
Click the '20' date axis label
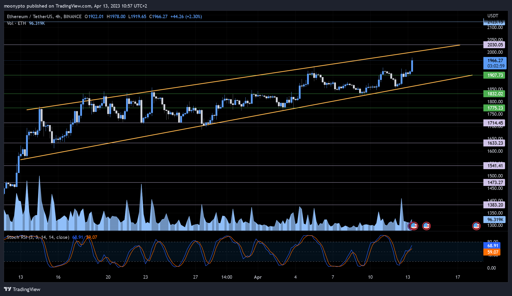[108, 277]
